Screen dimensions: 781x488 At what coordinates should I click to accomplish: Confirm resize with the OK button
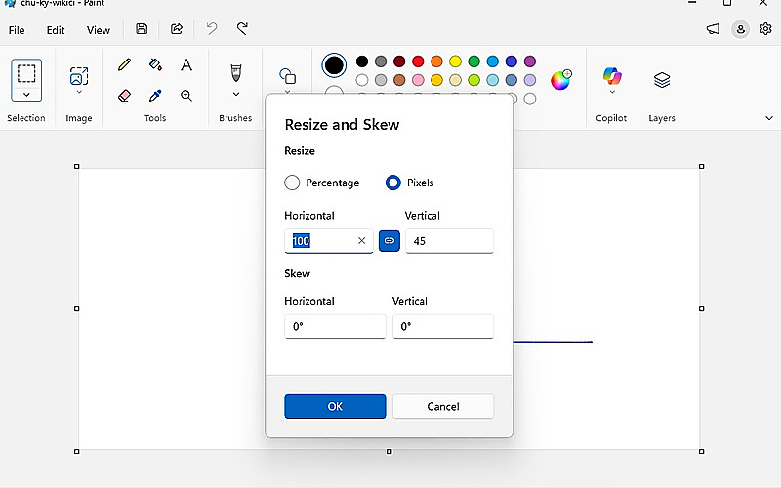(x=335, y=406)
